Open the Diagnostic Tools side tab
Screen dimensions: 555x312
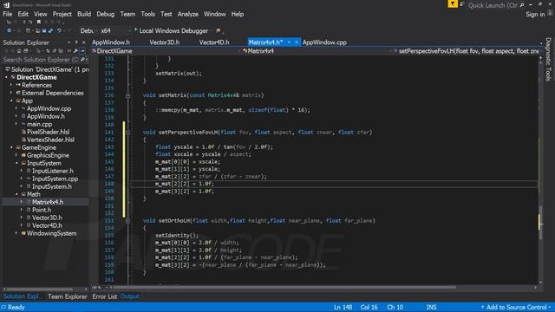[548, 60]
